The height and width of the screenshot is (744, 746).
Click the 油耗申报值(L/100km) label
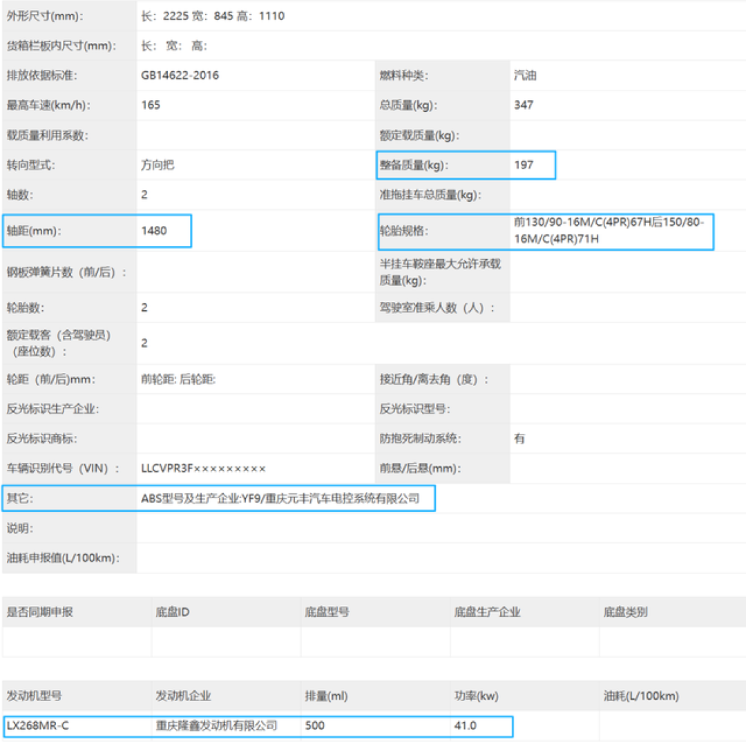[x=63, y=558]
